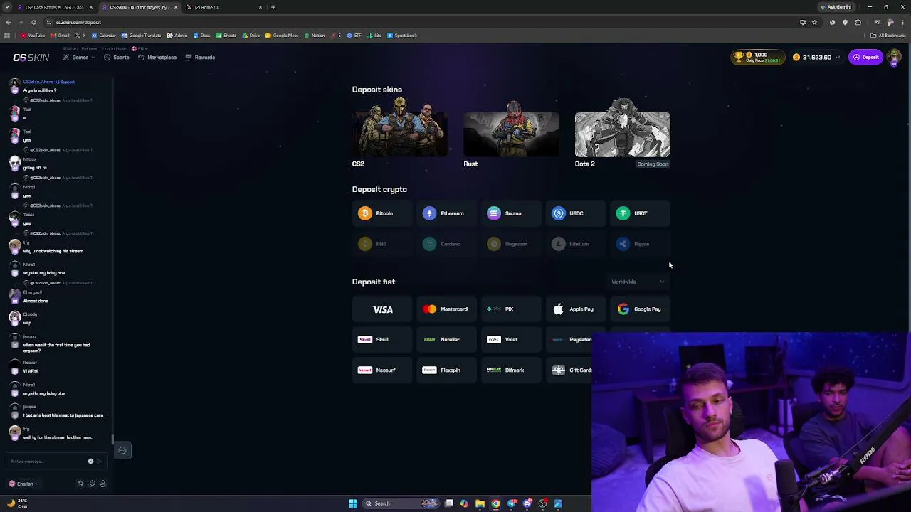Click the purple Deposit button
Image resolution: width=911 pixels, height=512 pixels.
866,58
